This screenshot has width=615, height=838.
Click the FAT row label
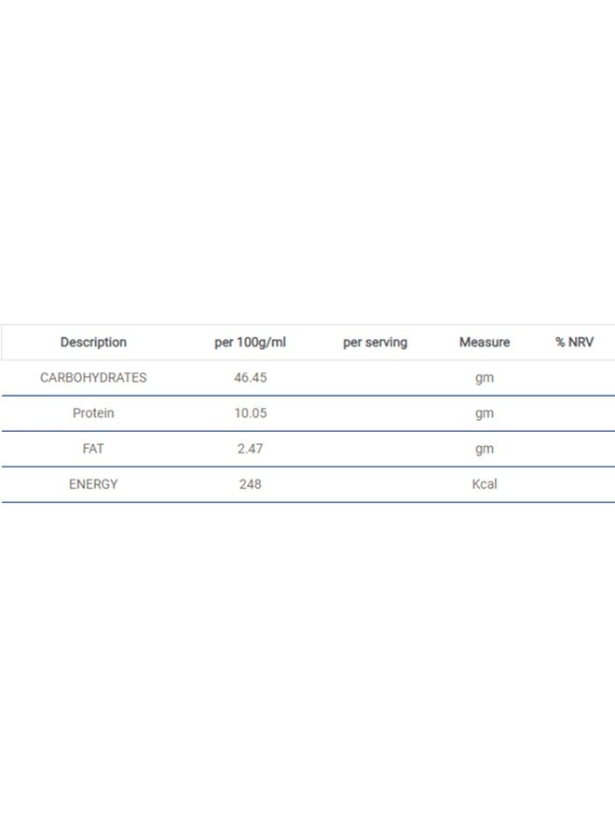tap(93, 449)
